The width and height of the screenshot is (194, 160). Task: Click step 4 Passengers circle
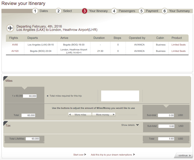point(114,11)
